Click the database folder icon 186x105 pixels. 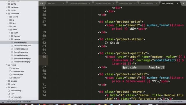point(9,7)
